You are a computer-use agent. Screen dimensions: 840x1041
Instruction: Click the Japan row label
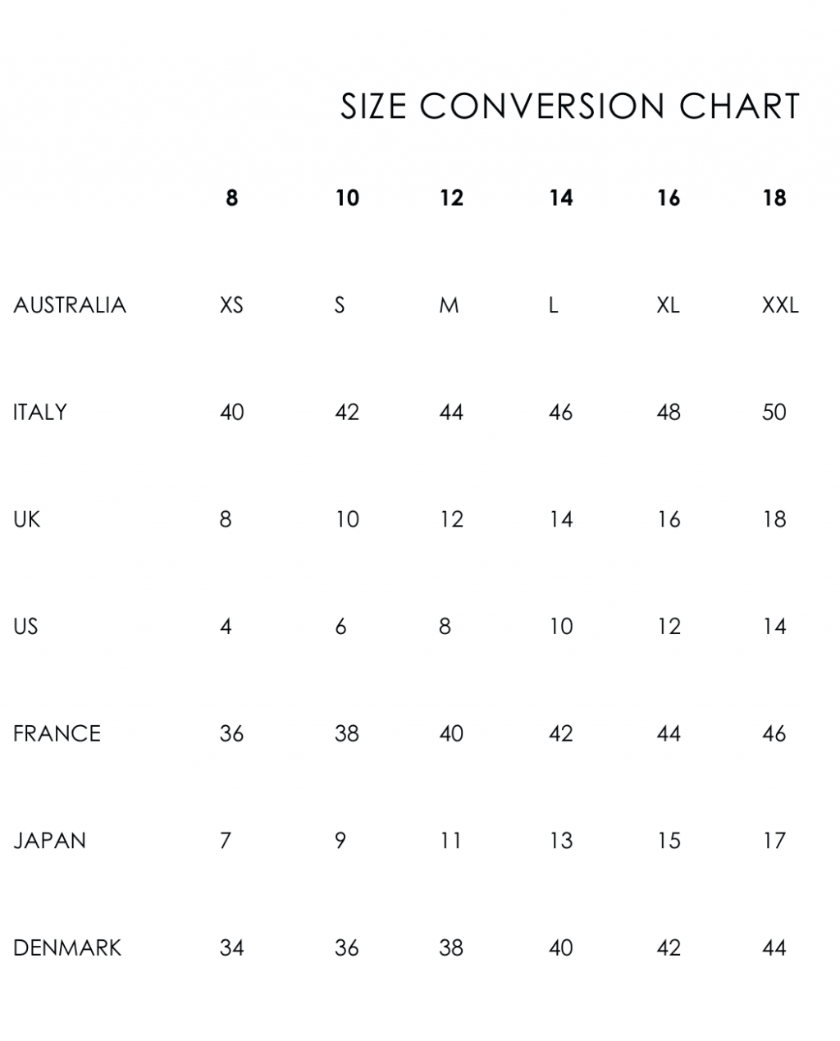[49, 841]
